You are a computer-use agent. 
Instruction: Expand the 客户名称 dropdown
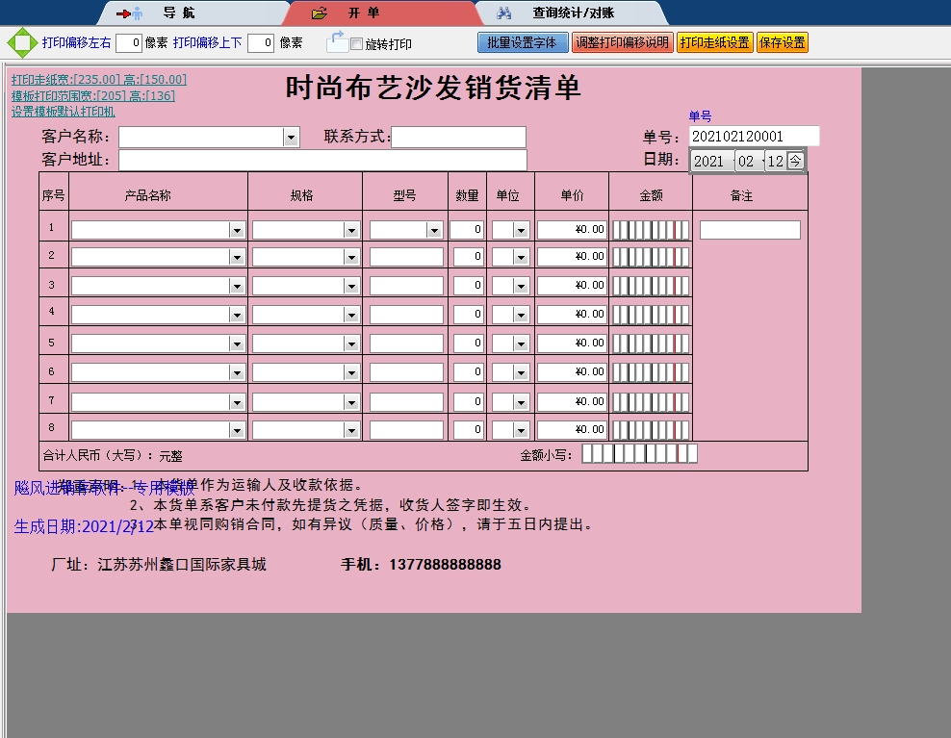291,138
